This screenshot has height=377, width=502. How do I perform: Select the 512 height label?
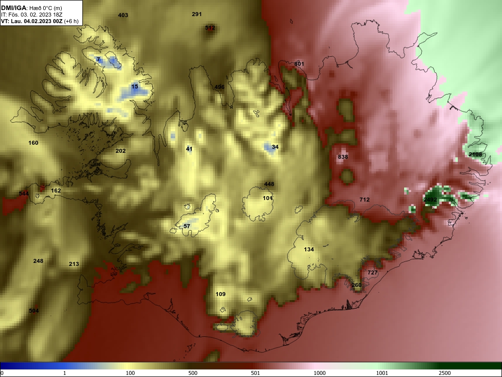tap(210, 28)
